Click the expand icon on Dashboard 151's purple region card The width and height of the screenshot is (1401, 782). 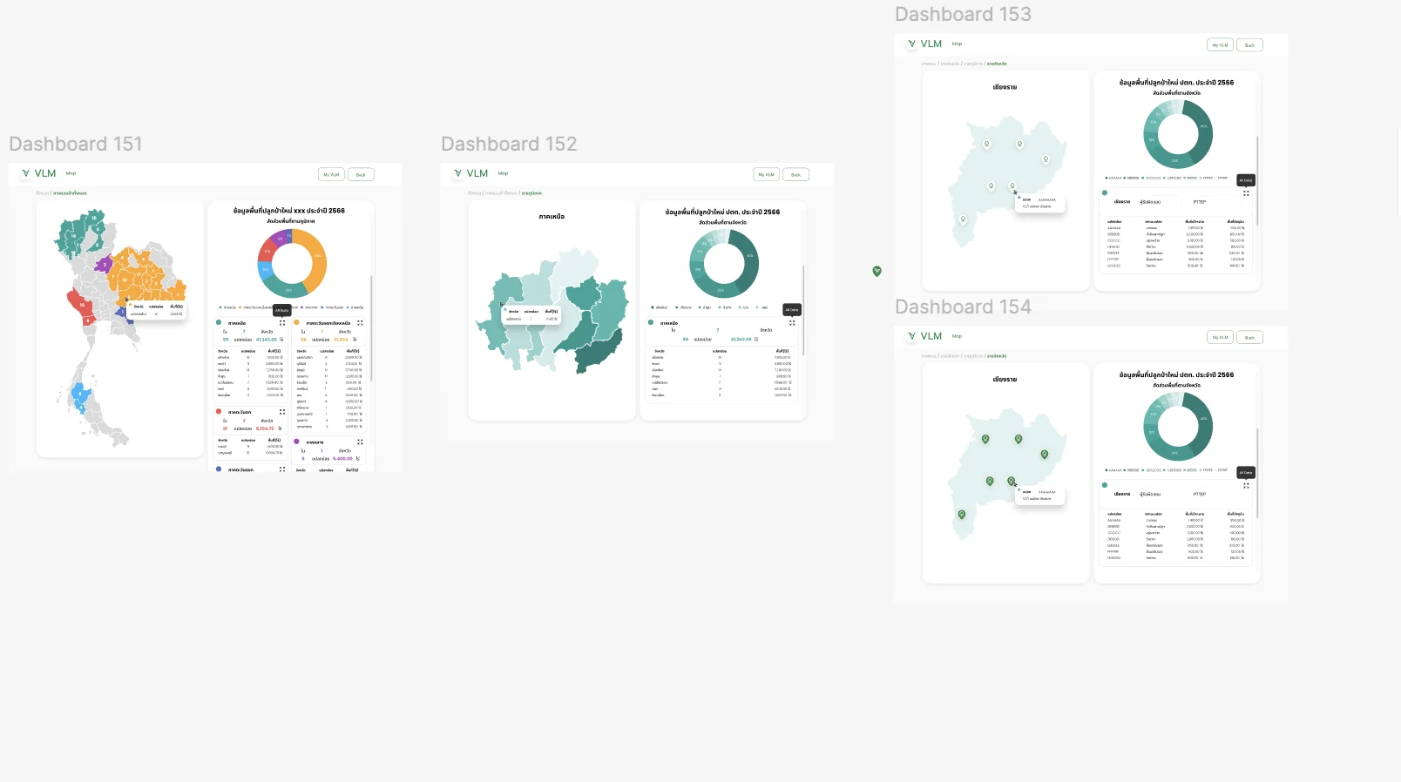click(360, 442)
